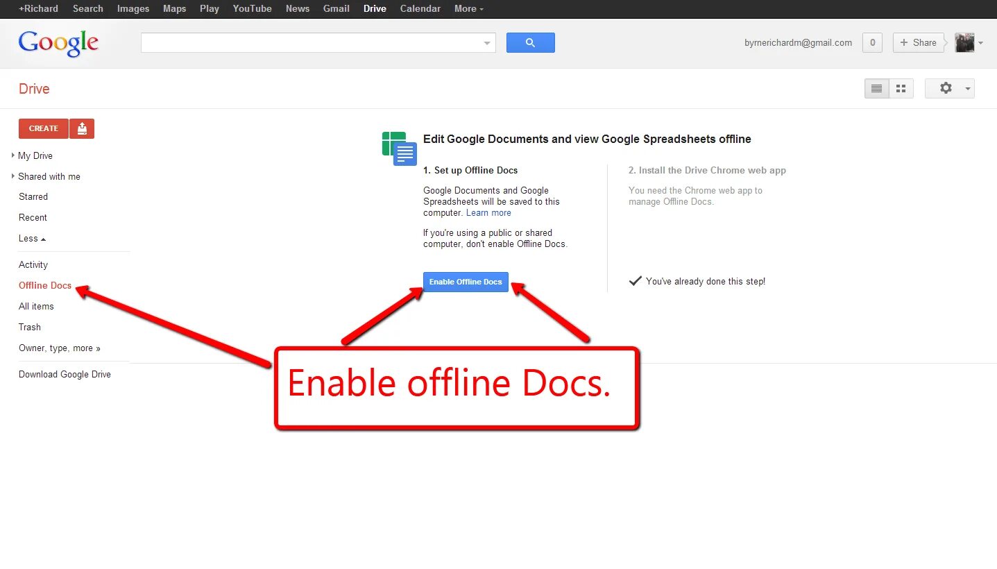Click Drive in the top bar
The width and height of the screenshot is (997, 569).
(375, 8)
